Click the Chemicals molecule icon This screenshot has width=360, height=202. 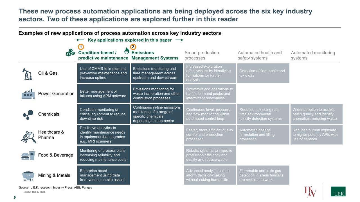[x=28, y=114]
